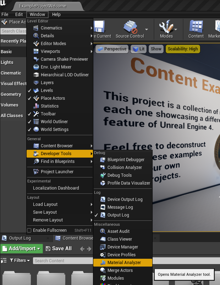Go back with the Content Browser left arrow
The height and width of the screenshot is (285, 220).
[82, 249]
